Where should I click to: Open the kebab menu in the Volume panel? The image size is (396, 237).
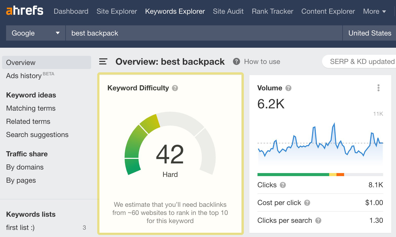378,88
